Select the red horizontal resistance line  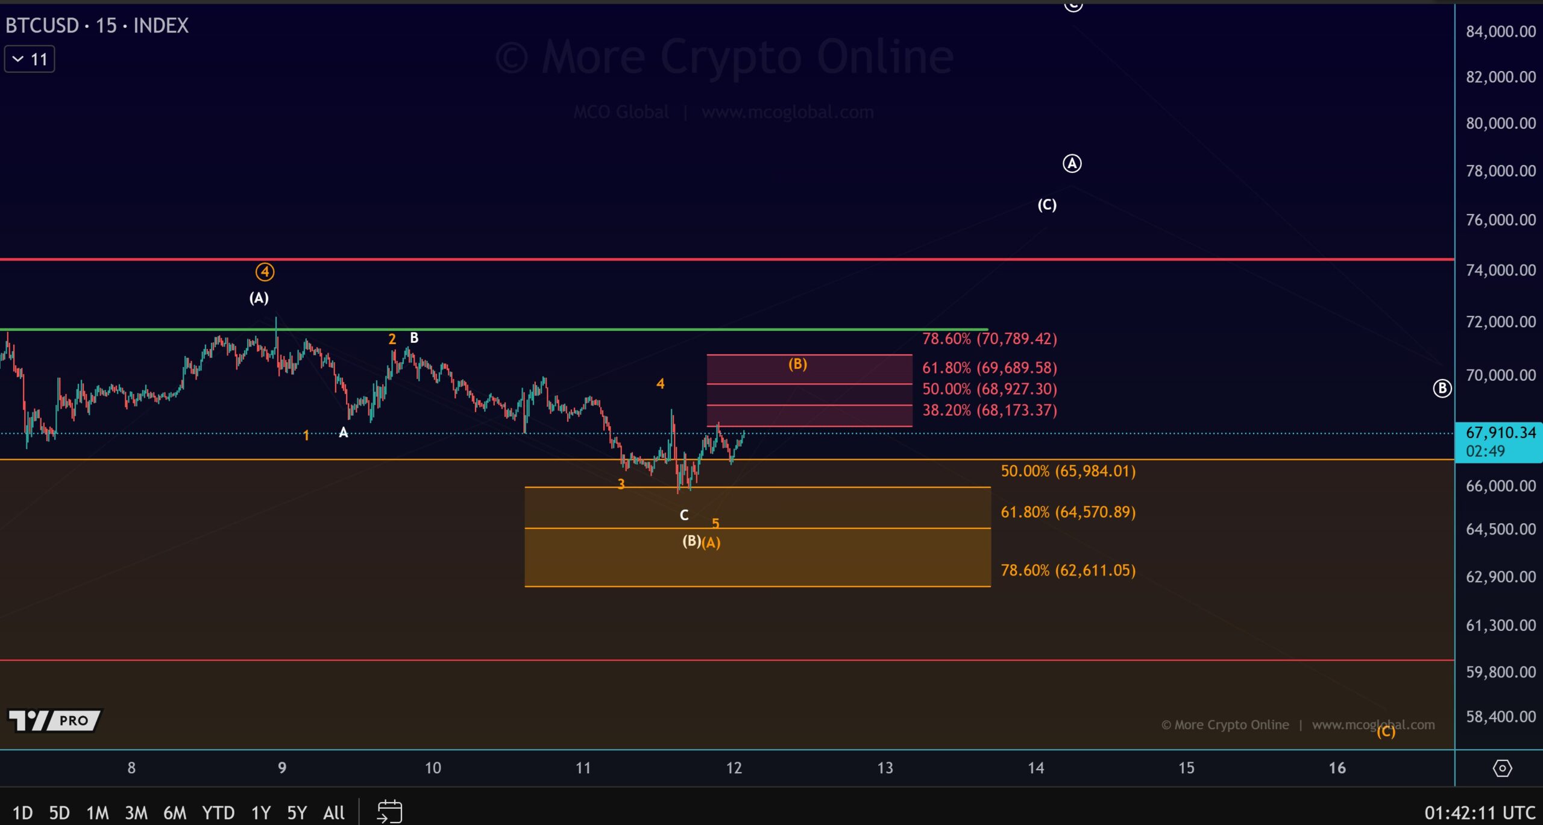click(723, 259)
